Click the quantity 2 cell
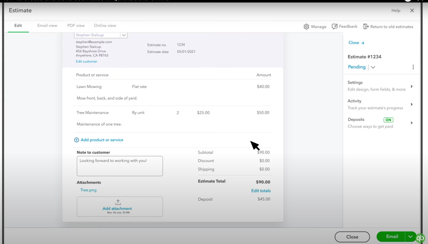This screenshot has height=244, width=428. pos(178,113)
